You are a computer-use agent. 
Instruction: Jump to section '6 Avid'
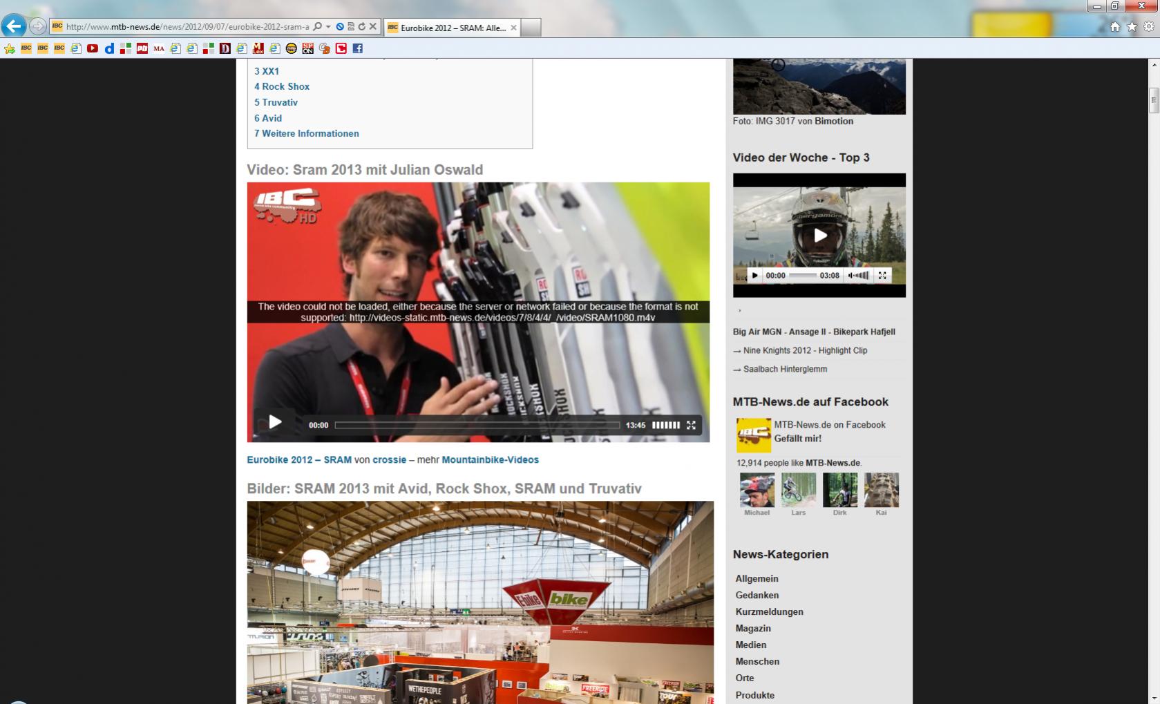(x=268, y=118)
